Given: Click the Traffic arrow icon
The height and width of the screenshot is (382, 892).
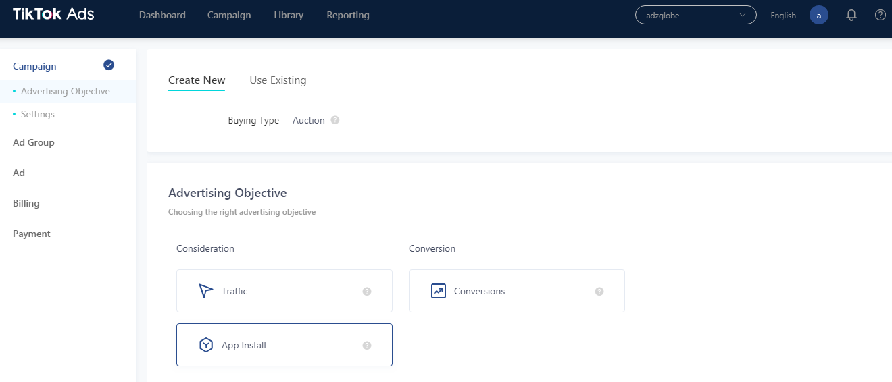Looking at the screenshot, I should pyautogui.click(x=206, y=291).
